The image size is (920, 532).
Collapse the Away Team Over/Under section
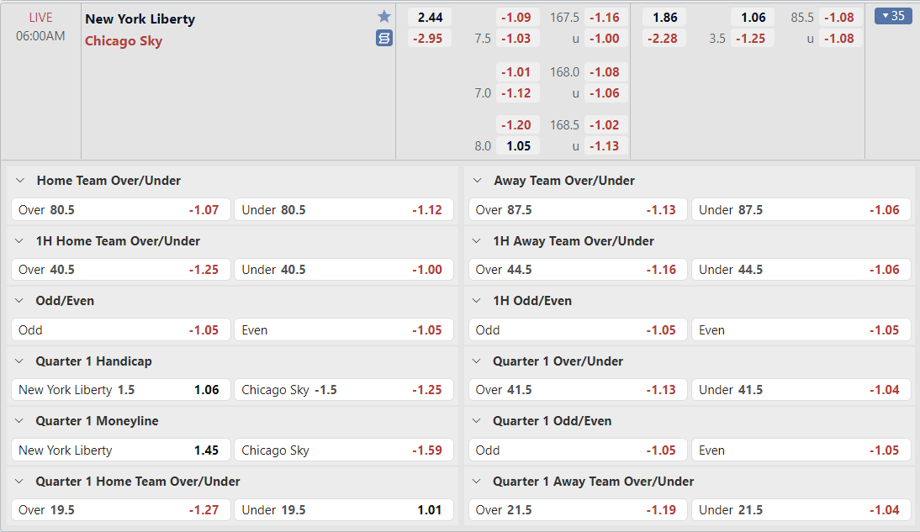tap(477, 181)
